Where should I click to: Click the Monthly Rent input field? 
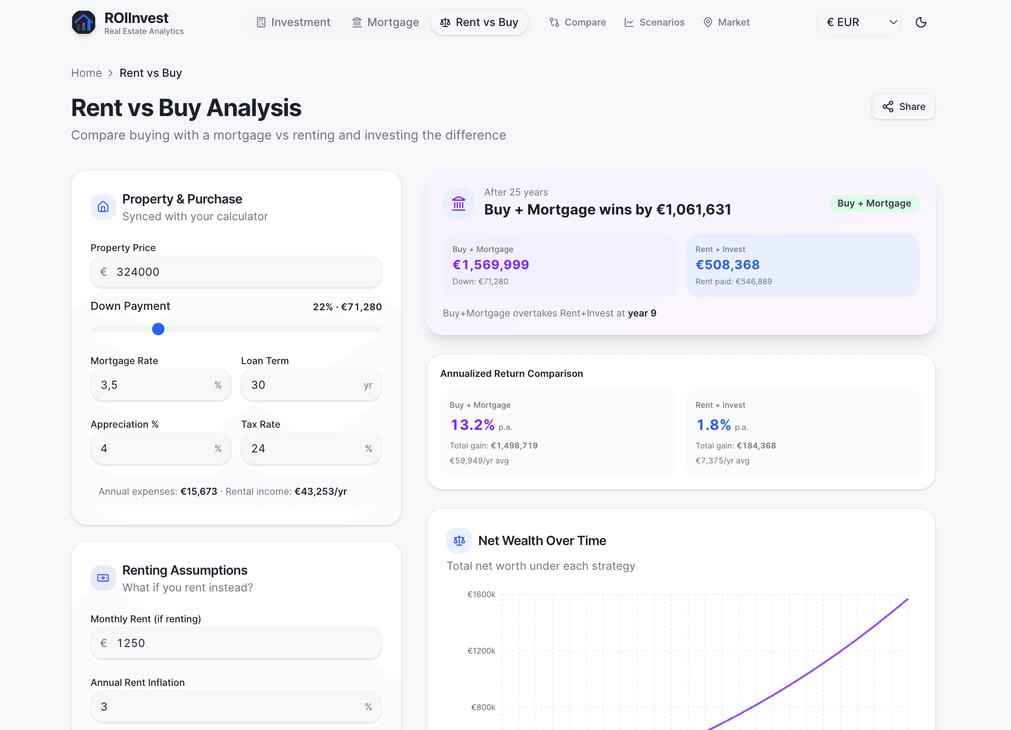click(x=236, y=643)
